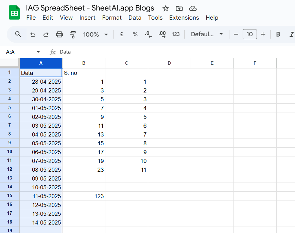Click cell containing S. no

84,73
